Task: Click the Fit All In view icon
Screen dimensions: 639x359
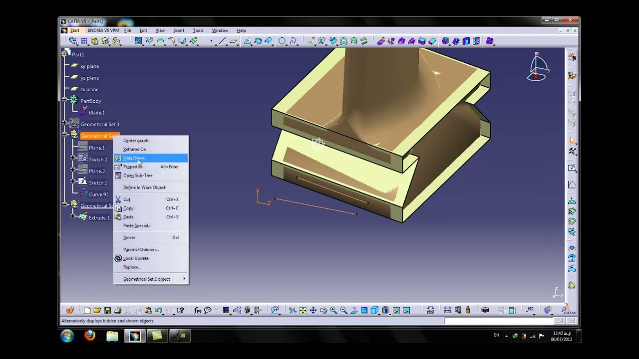Action: coord(303,310)
